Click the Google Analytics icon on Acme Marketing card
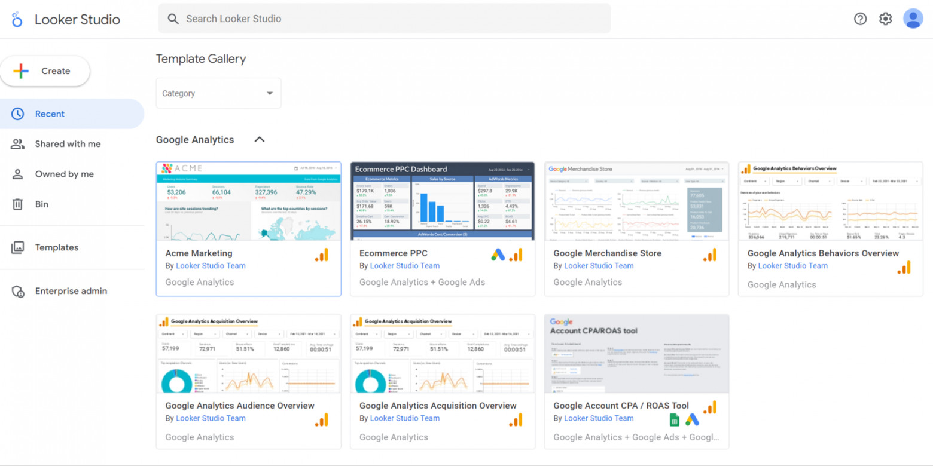Screen dimensions: 933x466 click(322, 255)
